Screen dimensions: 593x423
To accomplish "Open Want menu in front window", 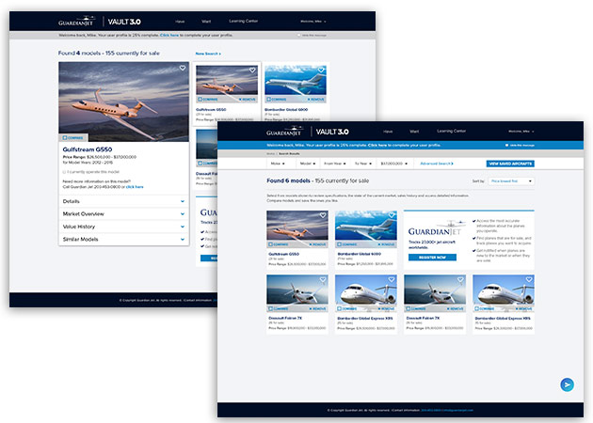I will tap(414, 132).
